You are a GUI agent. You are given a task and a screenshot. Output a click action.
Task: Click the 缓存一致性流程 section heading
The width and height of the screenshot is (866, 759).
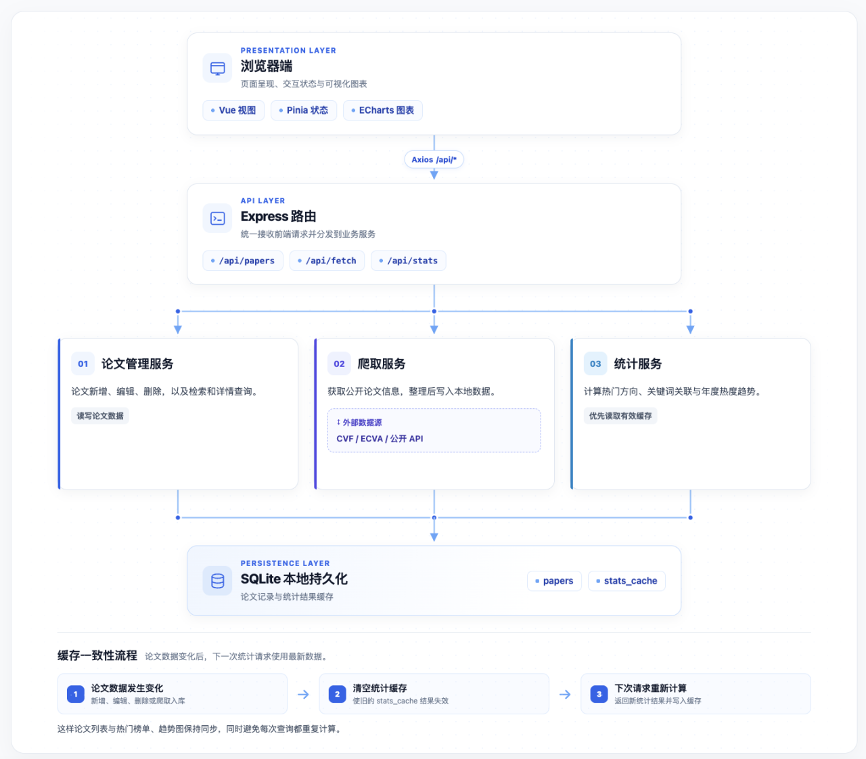coord(97,655)
